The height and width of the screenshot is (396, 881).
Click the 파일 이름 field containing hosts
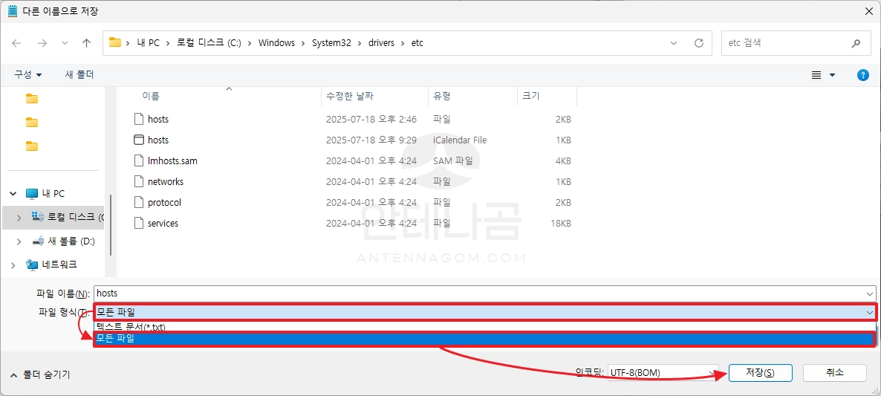click(484, 293)
